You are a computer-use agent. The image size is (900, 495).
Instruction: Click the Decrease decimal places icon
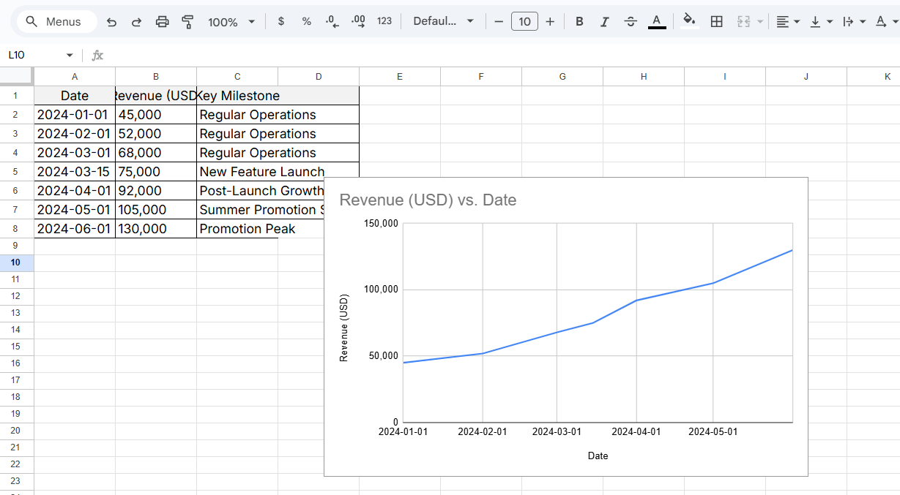[332, 21]
